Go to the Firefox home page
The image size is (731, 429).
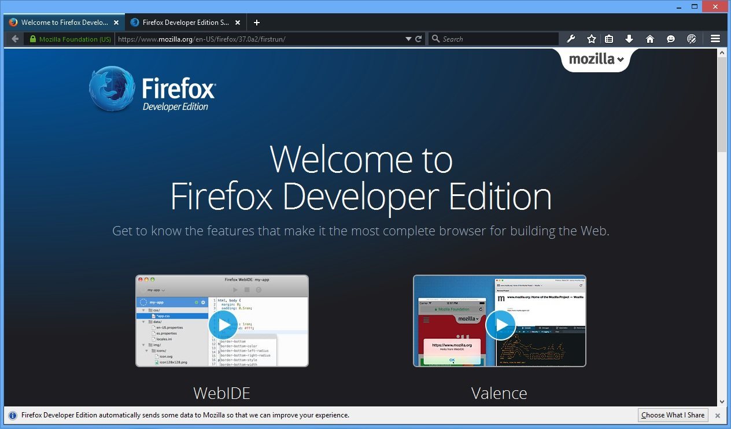tap(649, 39)
